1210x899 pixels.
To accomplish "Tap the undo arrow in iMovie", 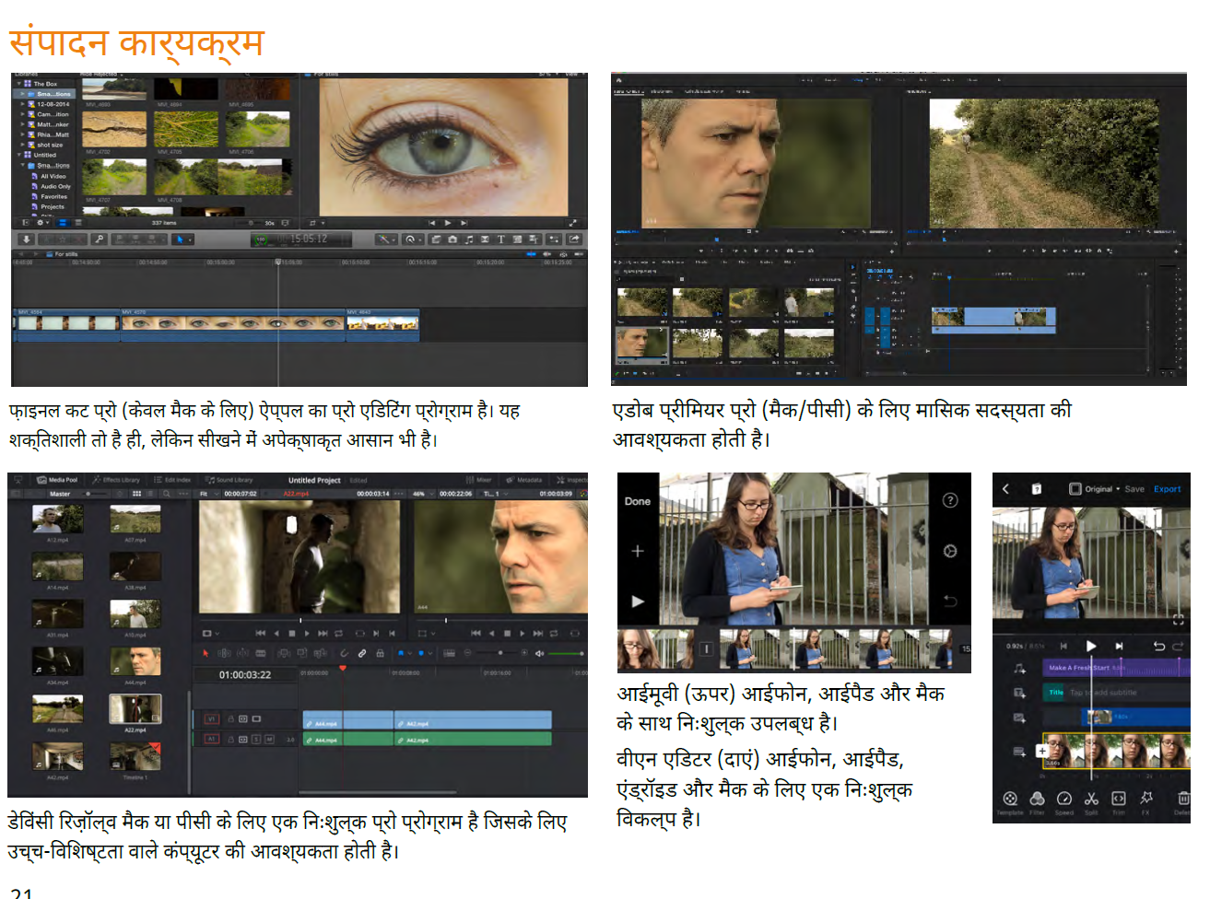I will 950,601.
